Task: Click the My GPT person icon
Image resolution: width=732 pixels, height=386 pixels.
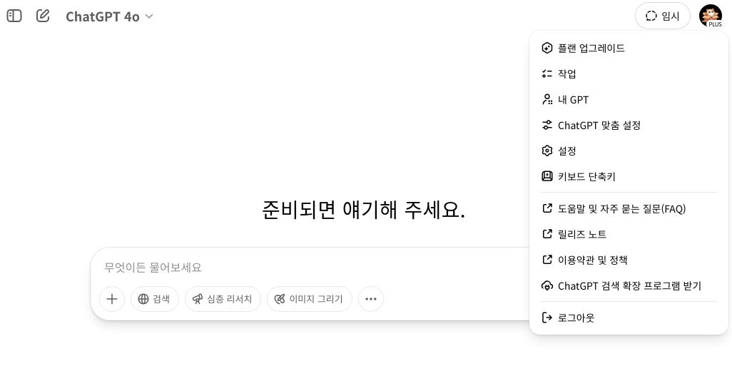Action: (x=547, y=99)
